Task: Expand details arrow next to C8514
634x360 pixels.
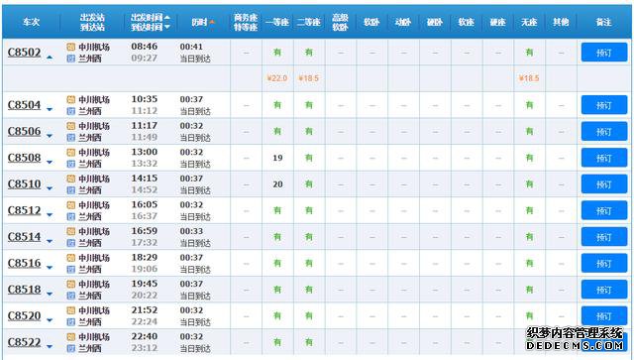Action: 50,241
